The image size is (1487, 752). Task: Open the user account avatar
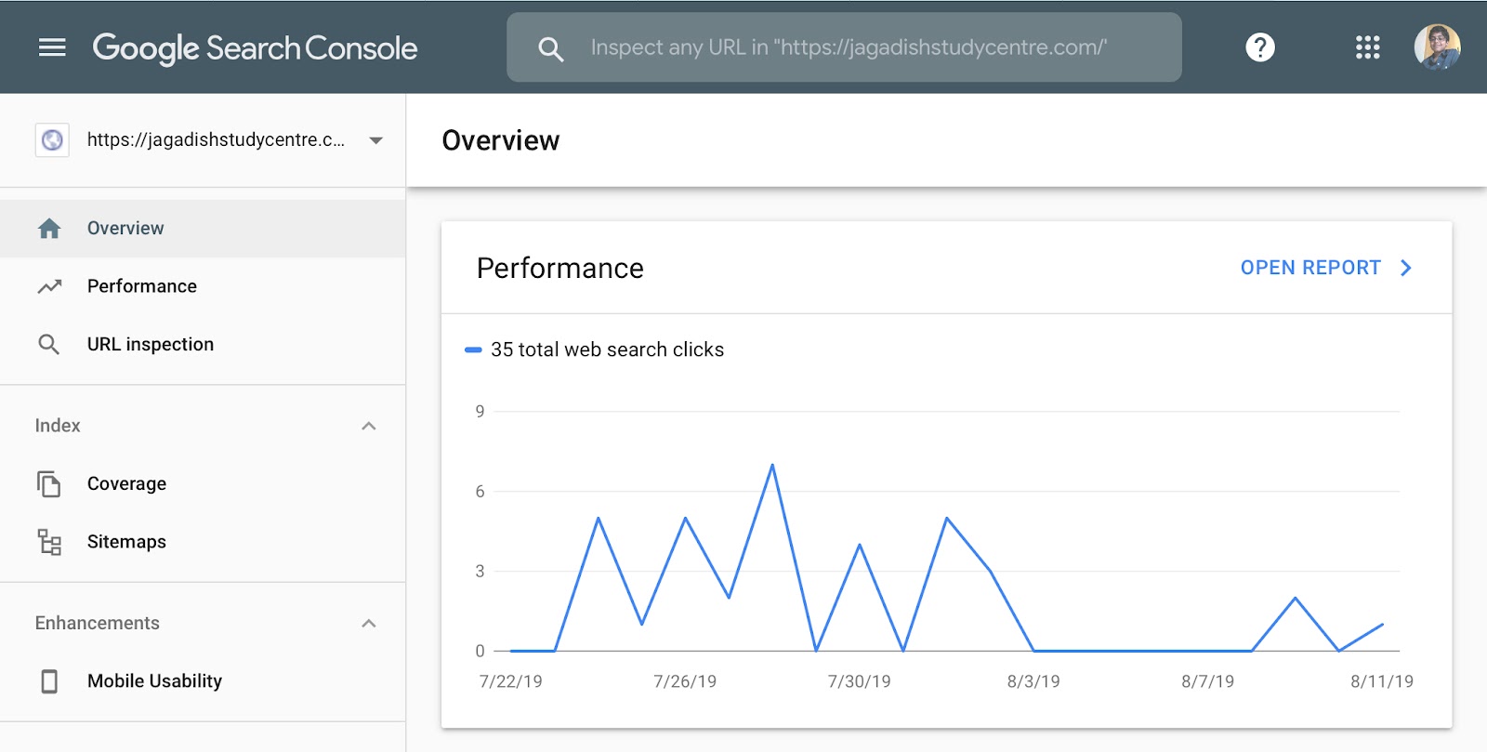(1437, 47)
